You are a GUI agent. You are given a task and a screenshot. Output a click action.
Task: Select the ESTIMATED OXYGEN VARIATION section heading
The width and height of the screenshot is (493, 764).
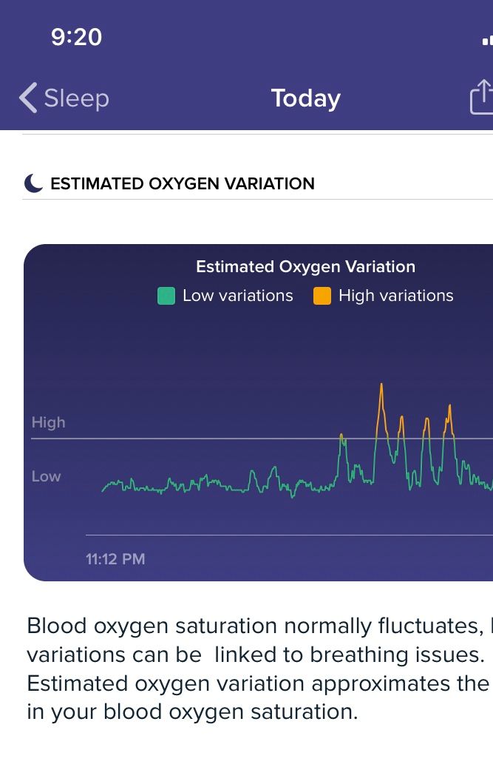(182, 183)
